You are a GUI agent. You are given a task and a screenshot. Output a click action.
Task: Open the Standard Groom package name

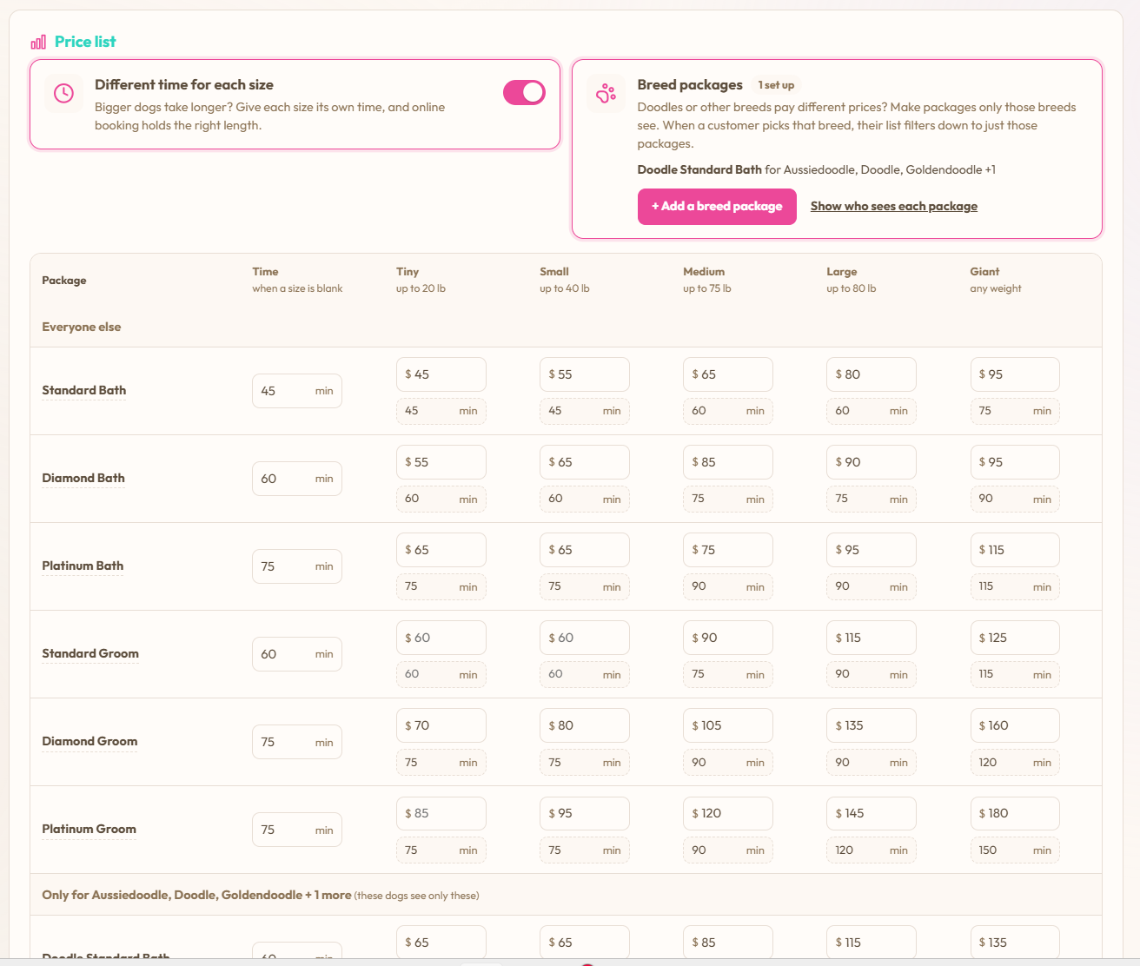pyautogui.click(x=90, y=653)
